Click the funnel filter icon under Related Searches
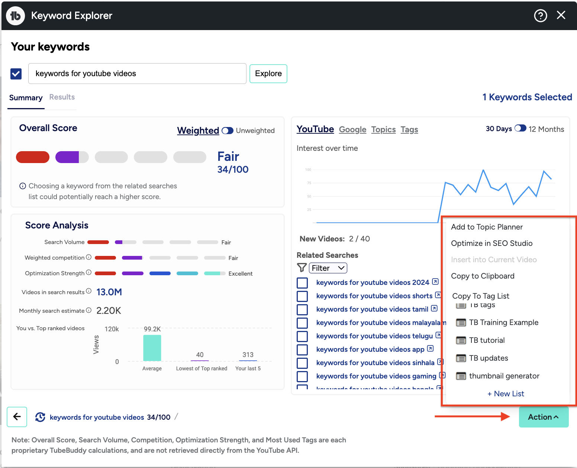This screenshot has width=577, height=468. 302,267
